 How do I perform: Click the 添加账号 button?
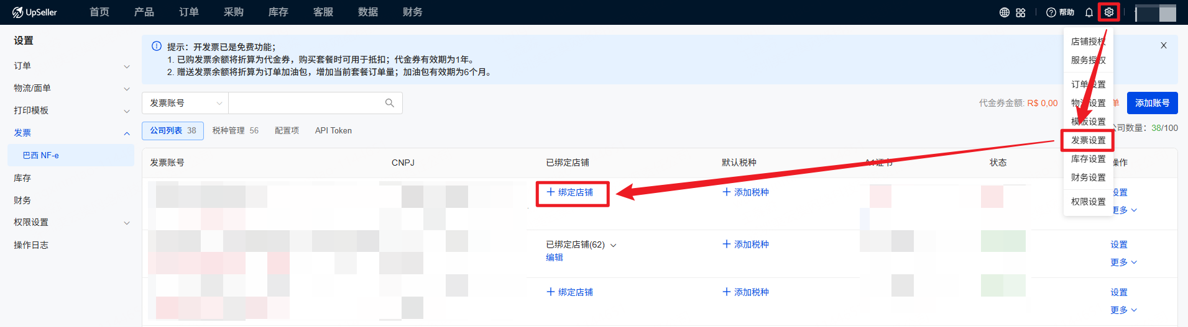(x=1152, y=103)
